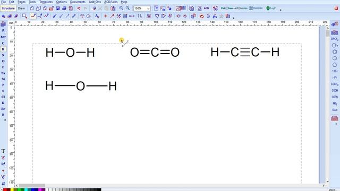Viewport: 340px width, 191px height.
Task: Click the cyclohexane ring template
Action: pos(335,58)
